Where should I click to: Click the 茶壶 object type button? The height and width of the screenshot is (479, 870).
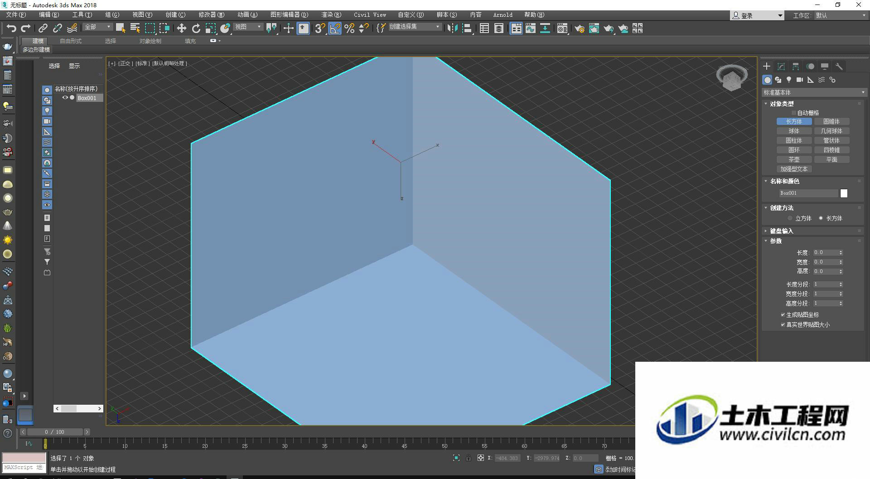(x=794, y=159)
